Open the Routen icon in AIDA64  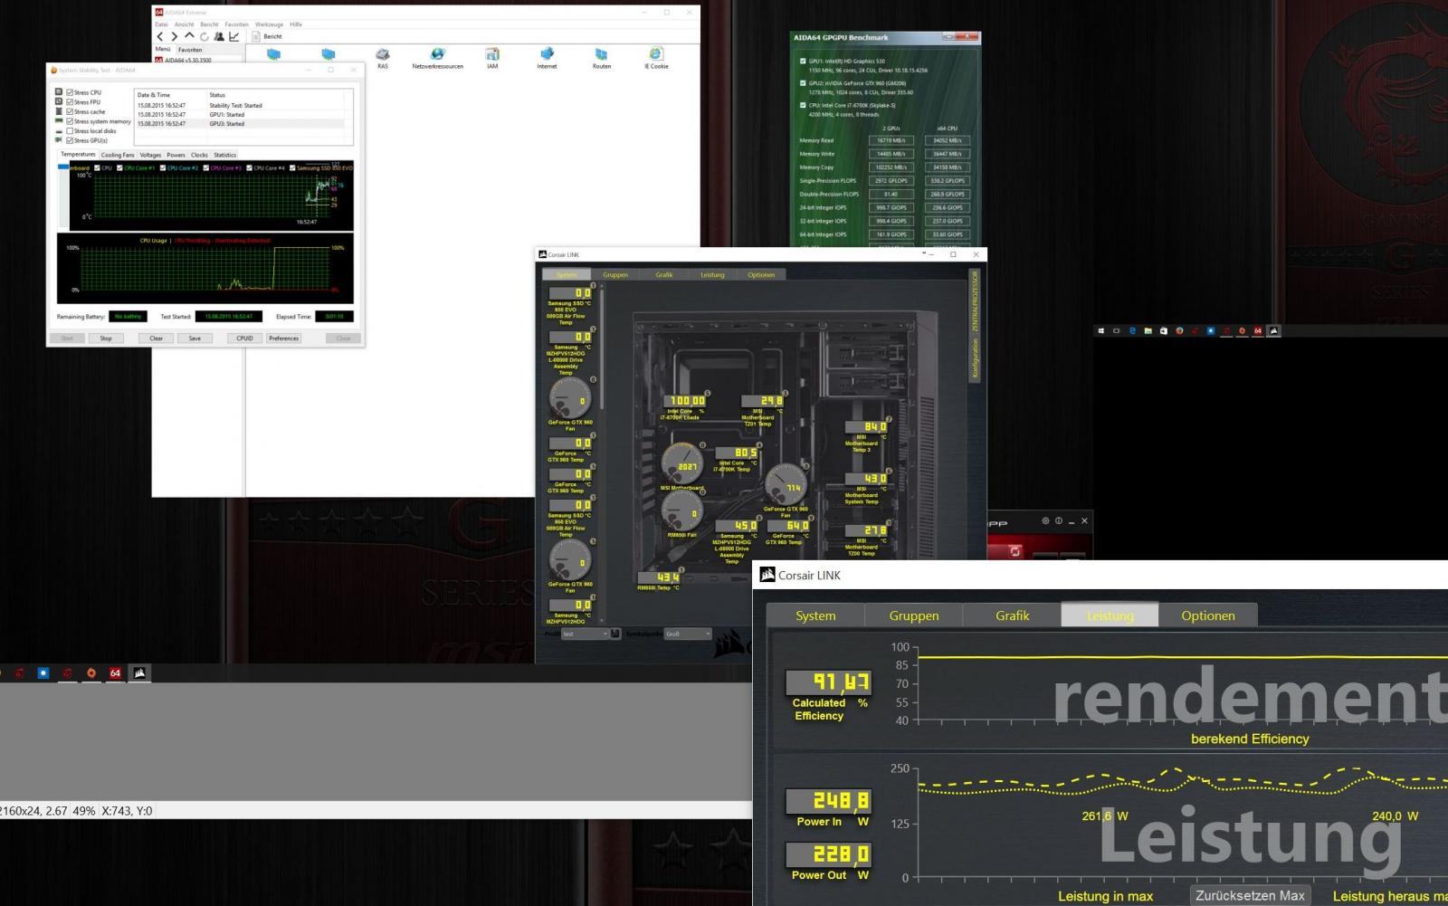(x=602, y=59)
